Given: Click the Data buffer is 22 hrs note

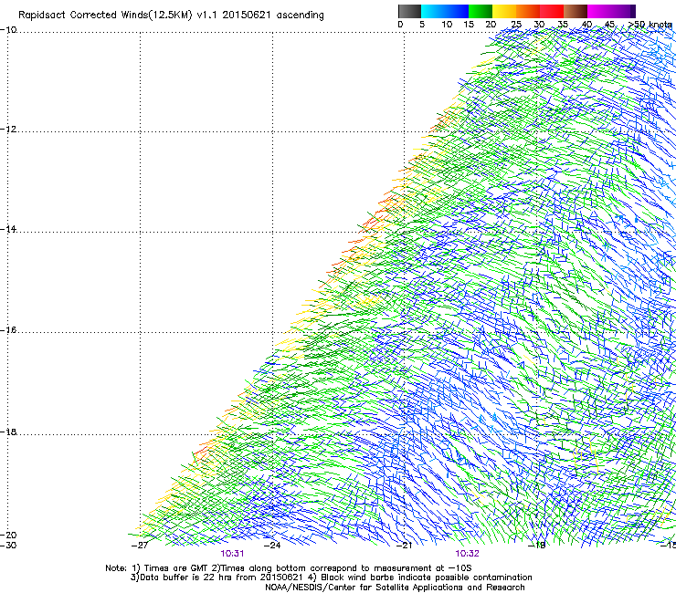Looking at the screenshot, I should [x=331, y=577].
